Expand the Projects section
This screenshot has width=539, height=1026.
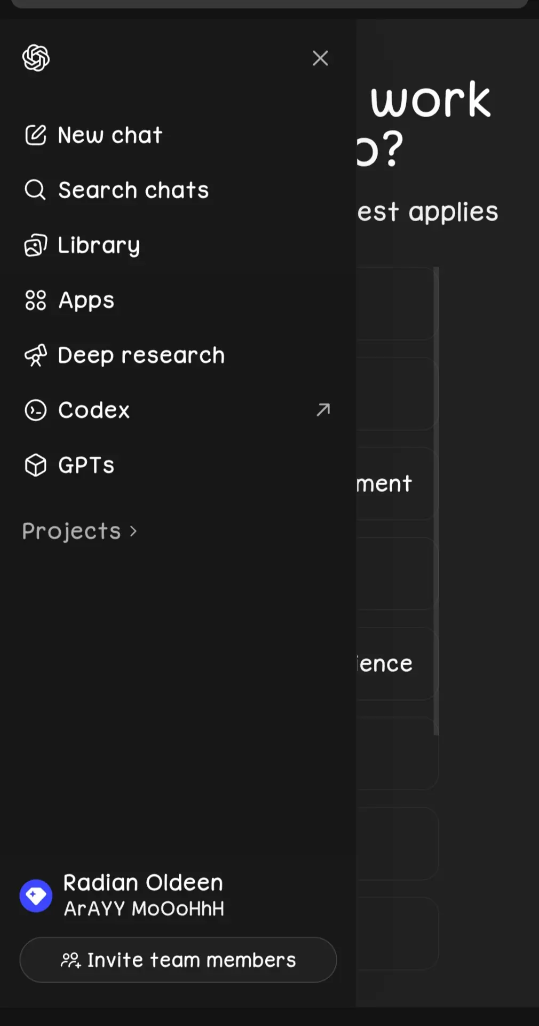[x=80, y=531]
